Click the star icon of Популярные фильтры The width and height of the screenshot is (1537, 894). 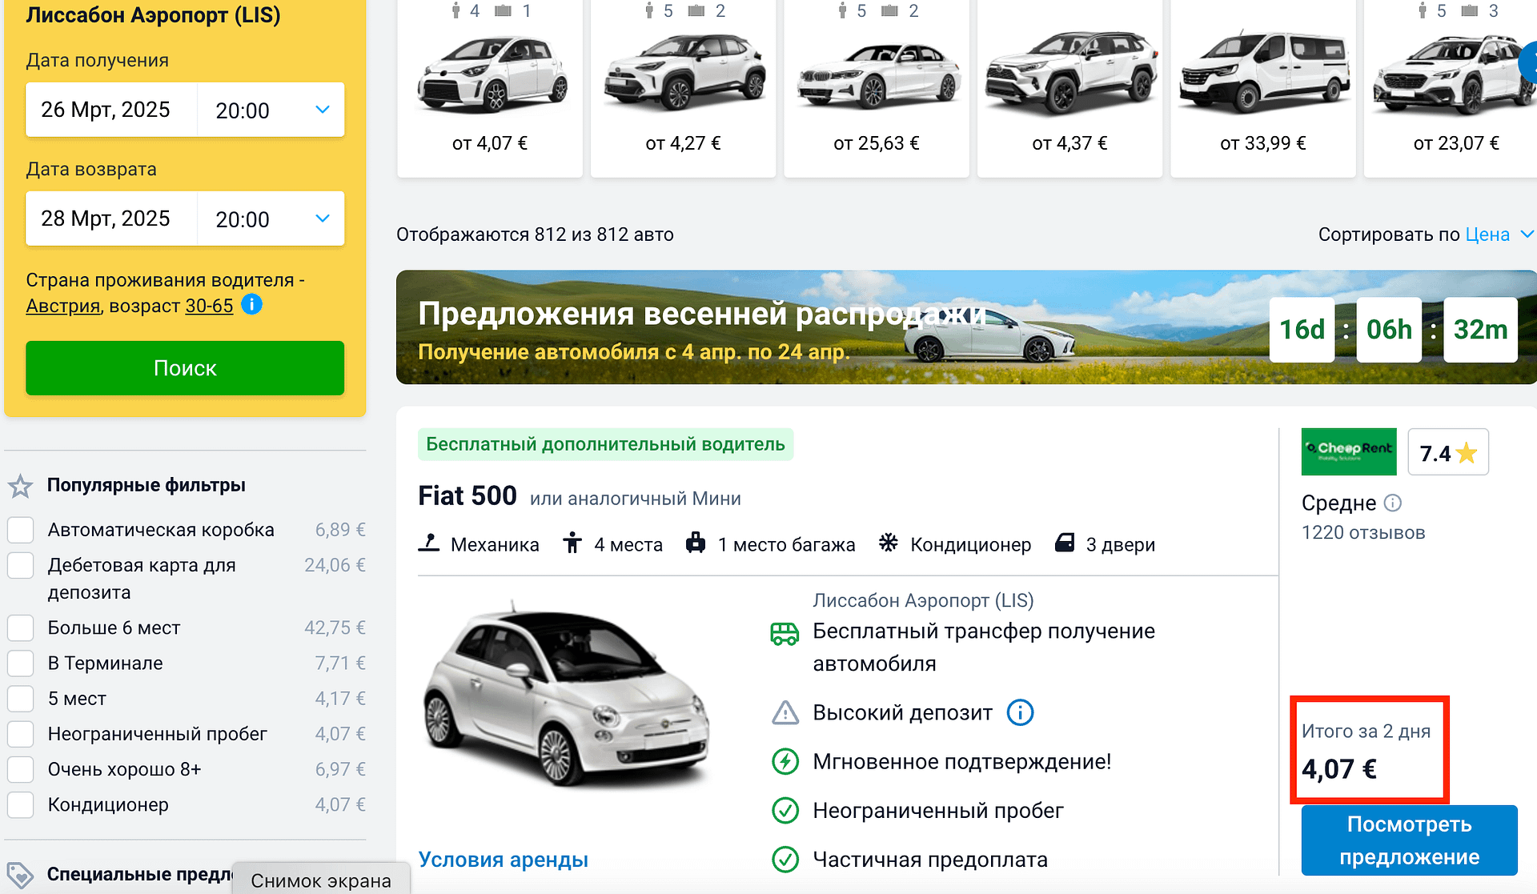[x=20, y=486]
